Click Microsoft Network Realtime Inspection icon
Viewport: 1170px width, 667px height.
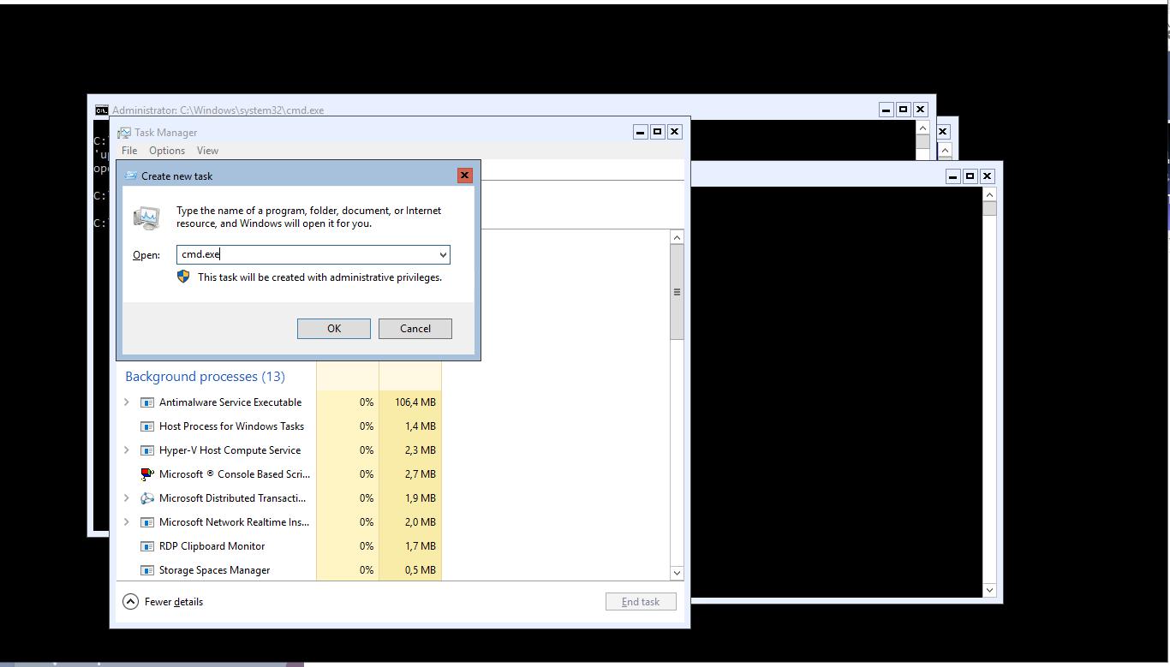click(x=147, y=522)
